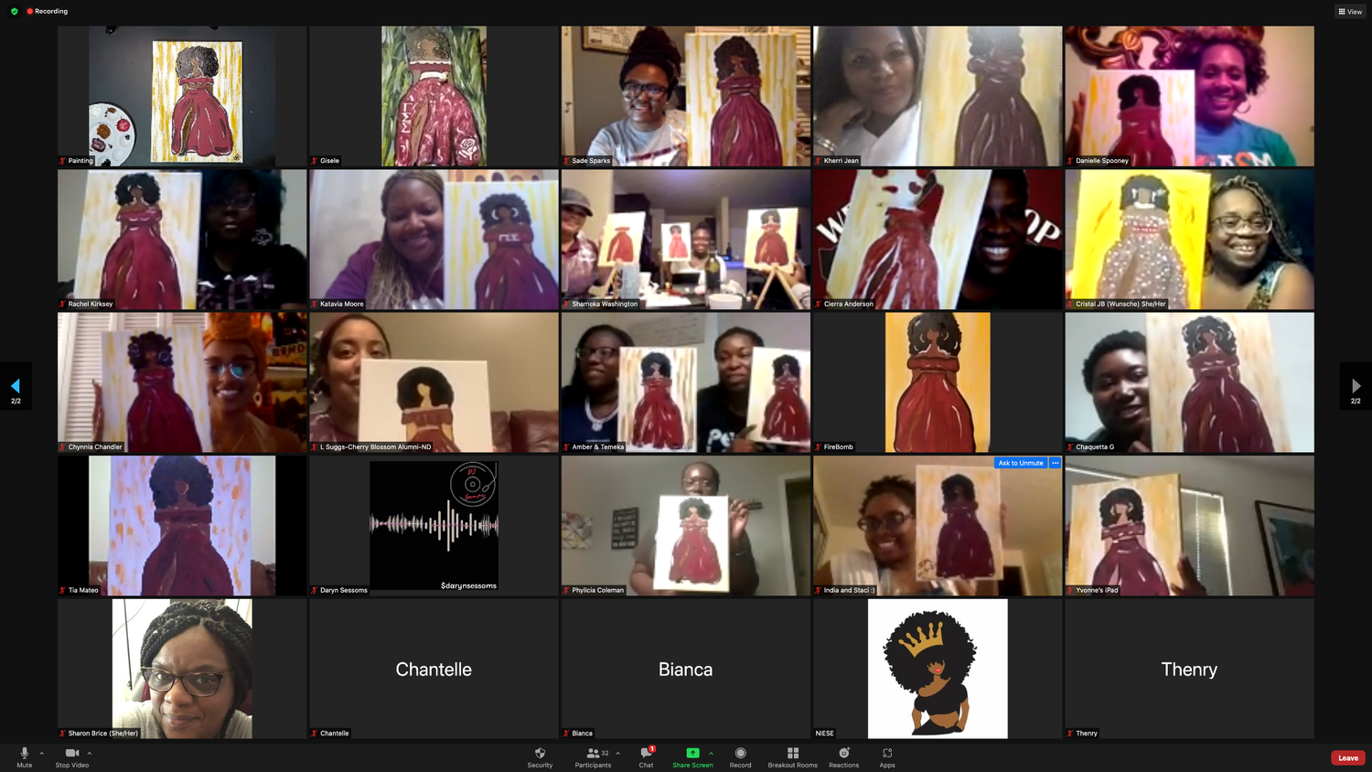Open the more options menu on India and Staci tile
Image resolution: width=1372 pixels, height=772 pixels.
coord(1055,463)
